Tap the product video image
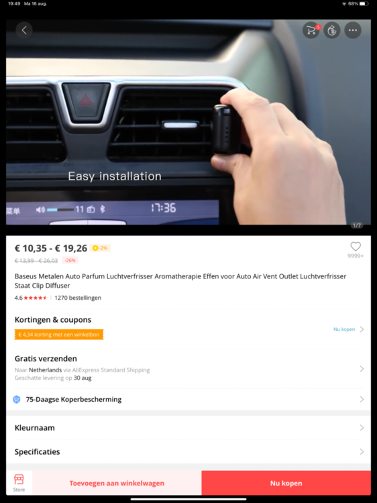377x503 pixels. (x=188, y=122)
